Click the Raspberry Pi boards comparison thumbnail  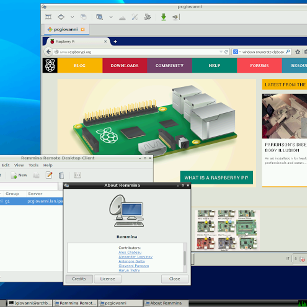(x=227, y=230)
